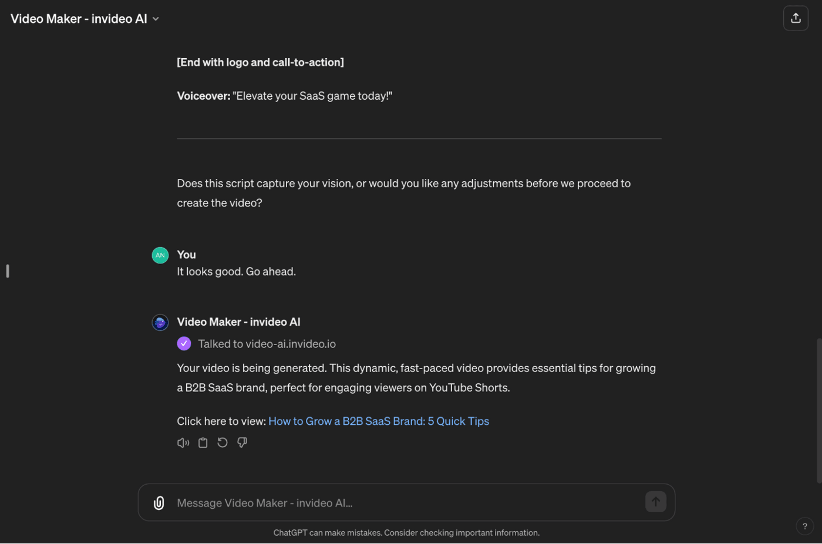Share the conversation via the export icon

click(796, 18)
